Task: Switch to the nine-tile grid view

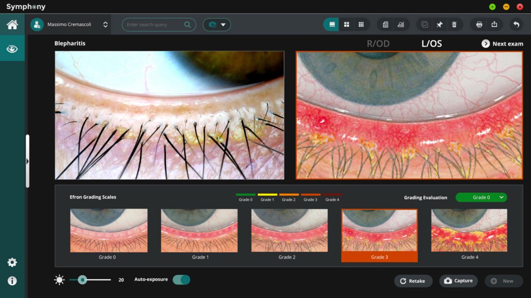Action: (361, 24)
